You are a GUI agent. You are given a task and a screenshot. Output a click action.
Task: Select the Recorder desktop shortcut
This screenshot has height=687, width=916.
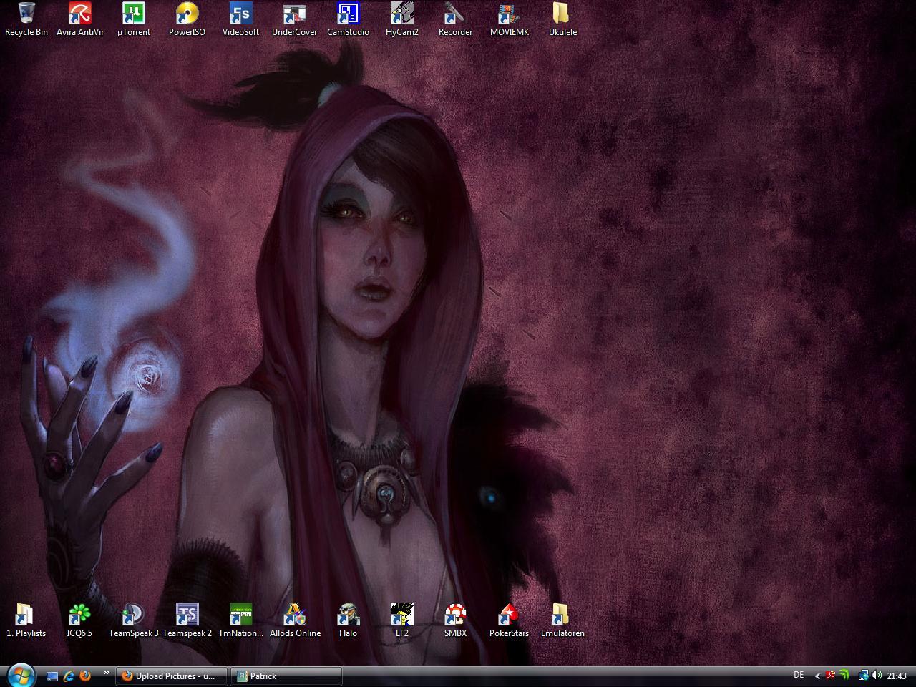[456, 19]
